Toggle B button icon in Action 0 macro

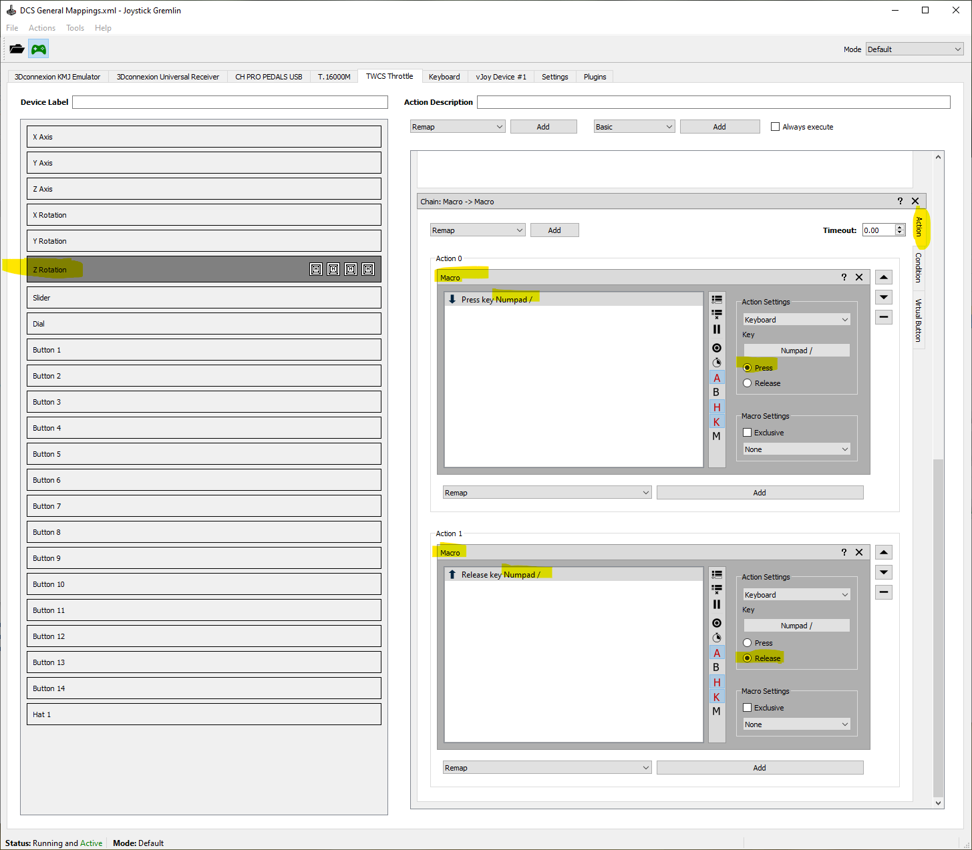(x=717, y=393)
